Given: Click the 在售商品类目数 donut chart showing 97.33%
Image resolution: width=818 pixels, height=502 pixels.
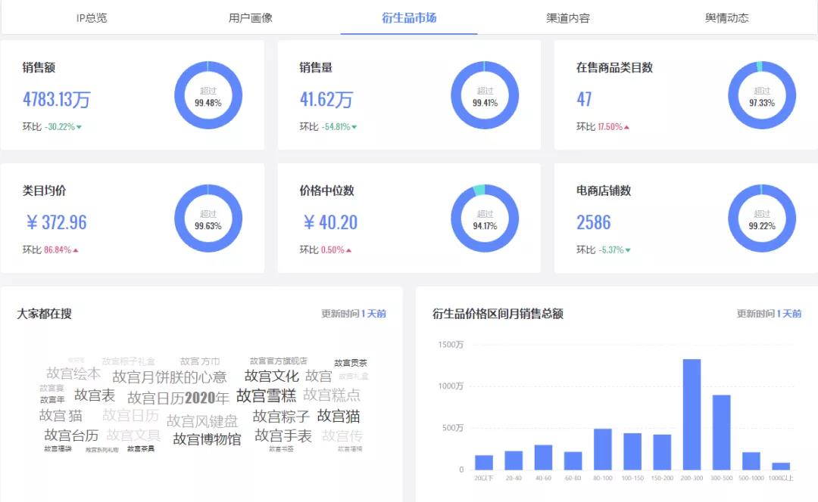Looking at the screenshot, I should point(762,95).
